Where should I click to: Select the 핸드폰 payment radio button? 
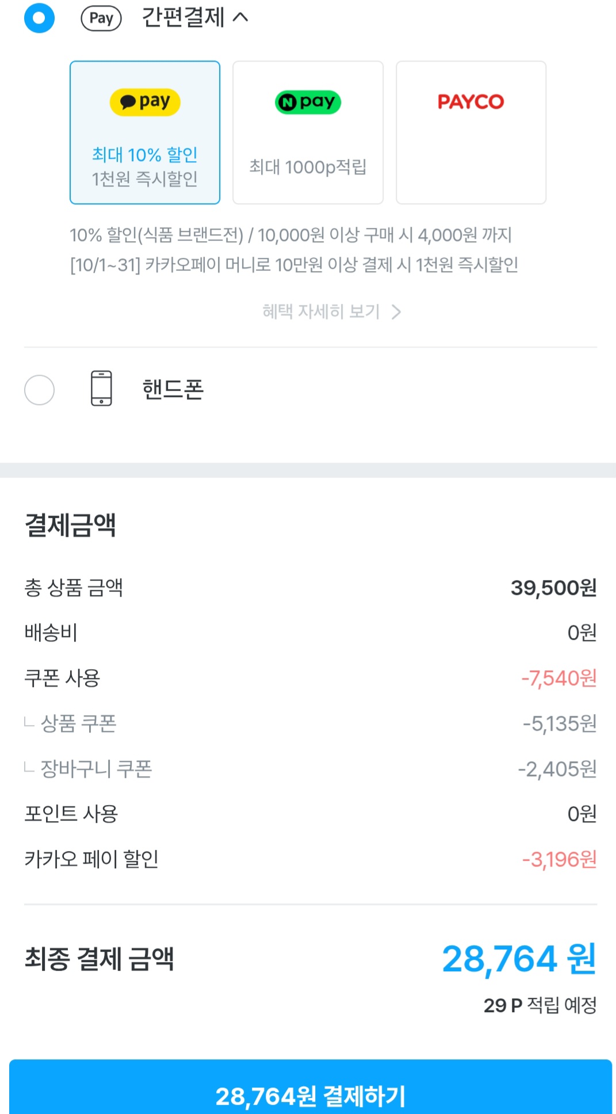coord(39,390)
